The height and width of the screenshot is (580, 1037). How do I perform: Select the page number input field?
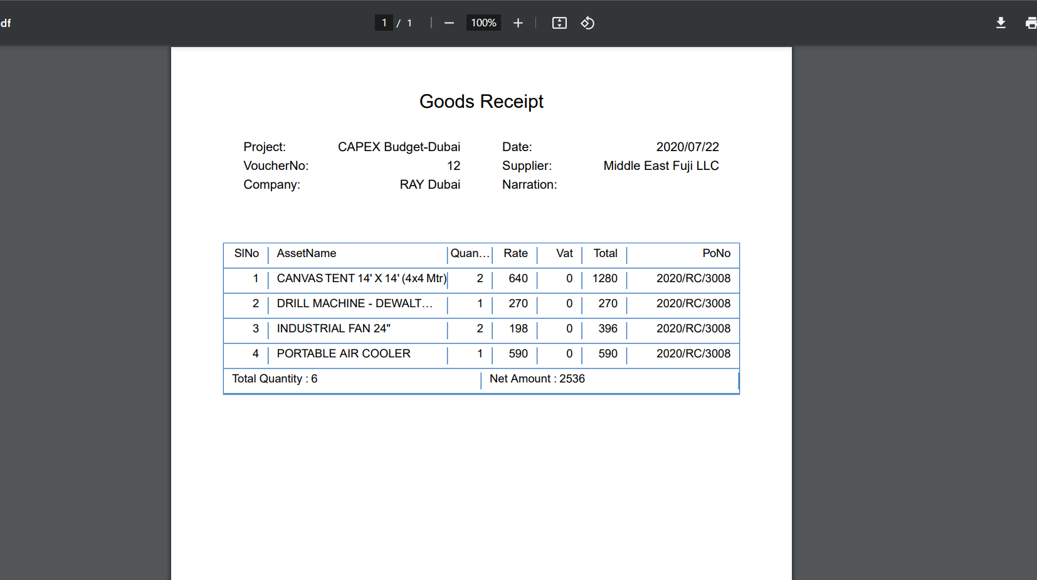384,23
